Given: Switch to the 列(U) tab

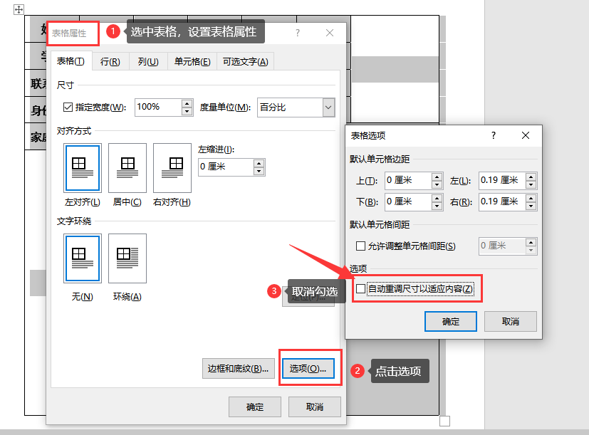Looking at the screenshot, I should [x=148, y=62].
